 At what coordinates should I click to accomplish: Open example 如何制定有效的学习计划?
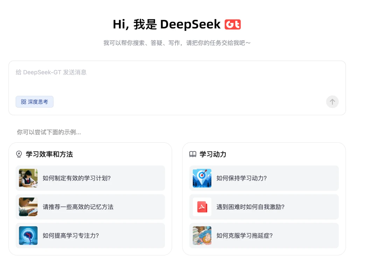pos(90,178)
